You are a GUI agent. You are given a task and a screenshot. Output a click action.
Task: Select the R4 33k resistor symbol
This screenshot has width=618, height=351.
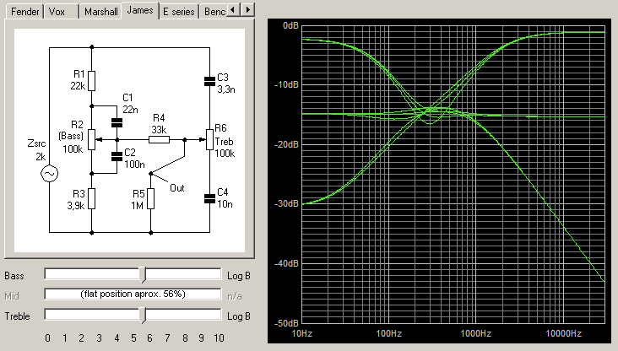coord(159,138)
